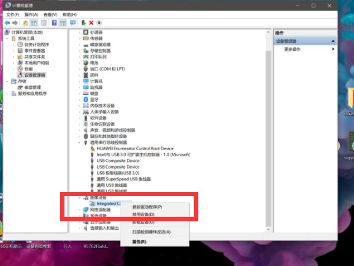Click the speaker icon beside 音频输入和输出
The width and height of the screenshot is (354, 266).
pyautogui.click(x=86, y=228)
